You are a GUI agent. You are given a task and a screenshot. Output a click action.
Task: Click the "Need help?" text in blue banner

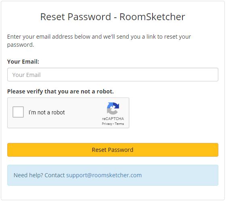coord(28,175)
